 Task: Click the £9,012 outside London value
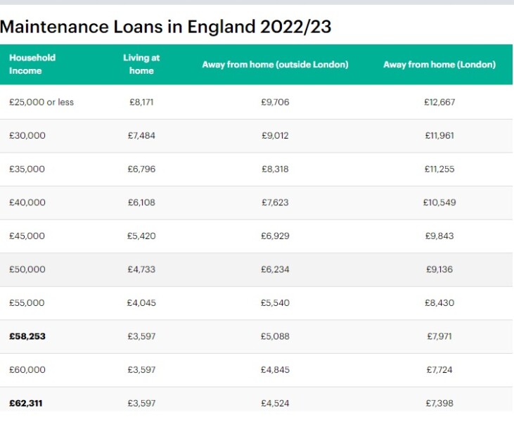[275, 136]
